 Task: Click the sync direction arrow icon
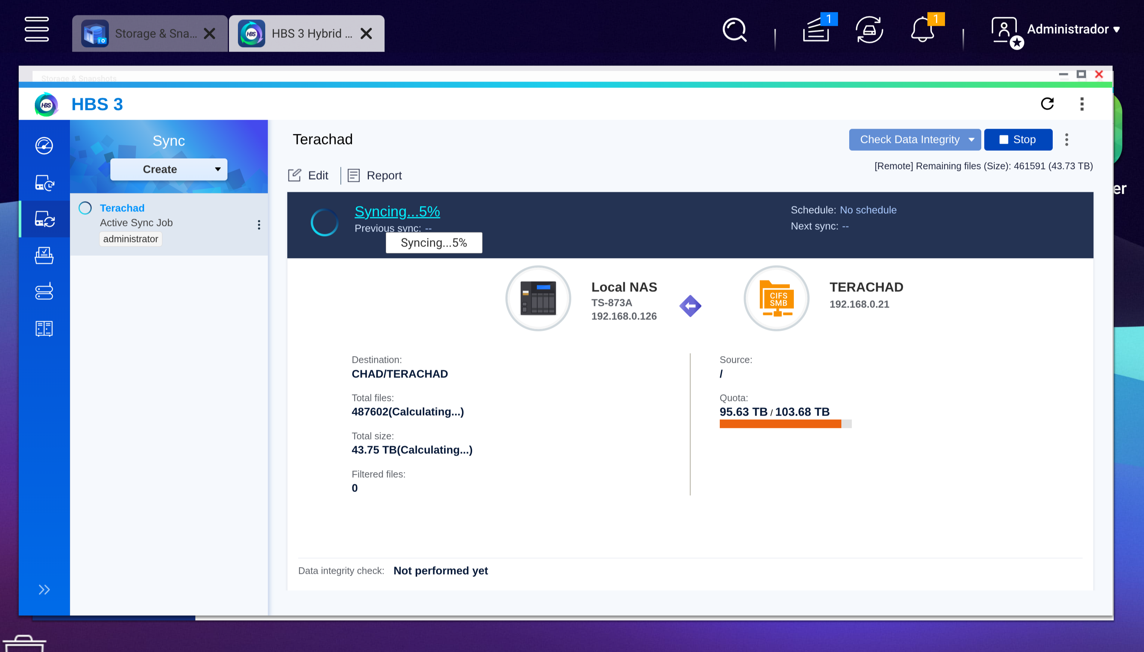[x=690, y=306]
